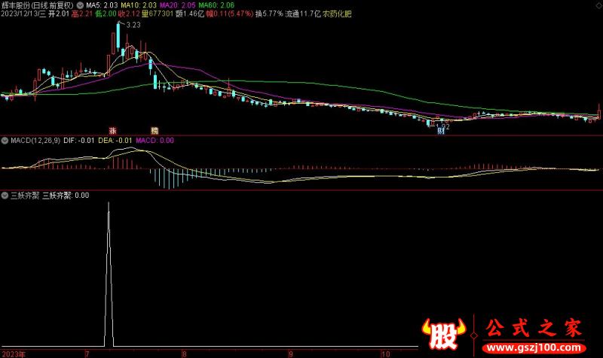Click the 三妖齐聚 signal spike peak
The height and width of the screenshot is (358, 603).
[109, 204]
